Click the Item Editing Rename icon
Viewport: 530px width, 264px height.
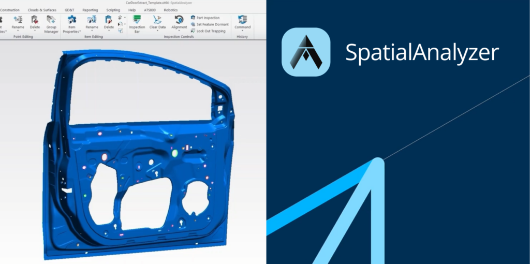coord(92,20)
